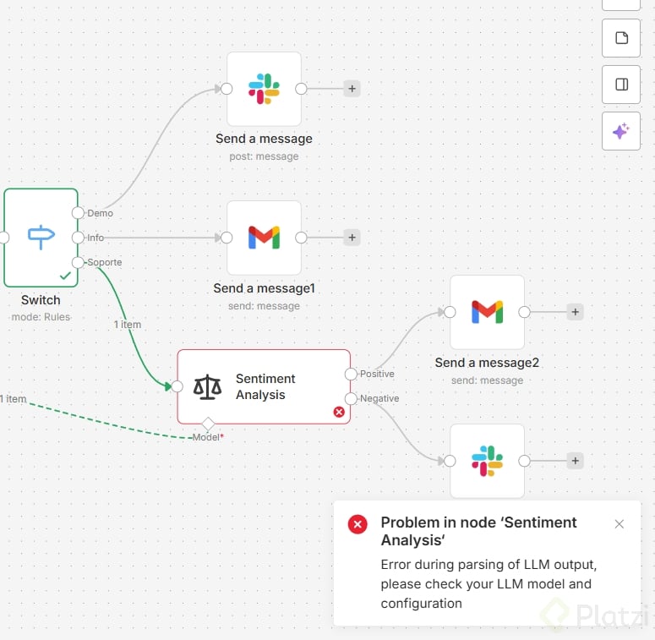Viewport: 655px width, 640px height.
Task: Select the bottom Slack node after Negative
Action: pyautogui.click(x=487, y=462)
